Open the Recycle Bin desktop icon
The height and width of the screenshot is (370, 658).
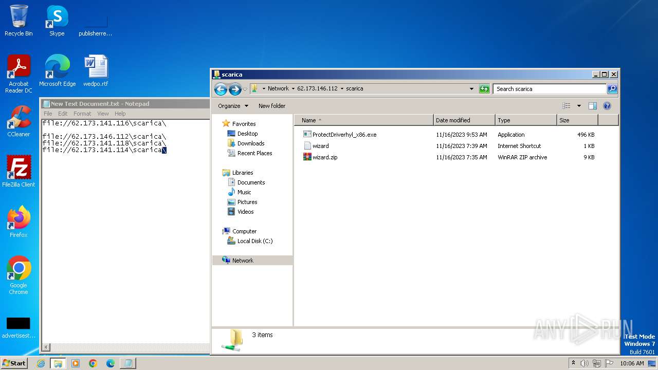coord(19,21)
